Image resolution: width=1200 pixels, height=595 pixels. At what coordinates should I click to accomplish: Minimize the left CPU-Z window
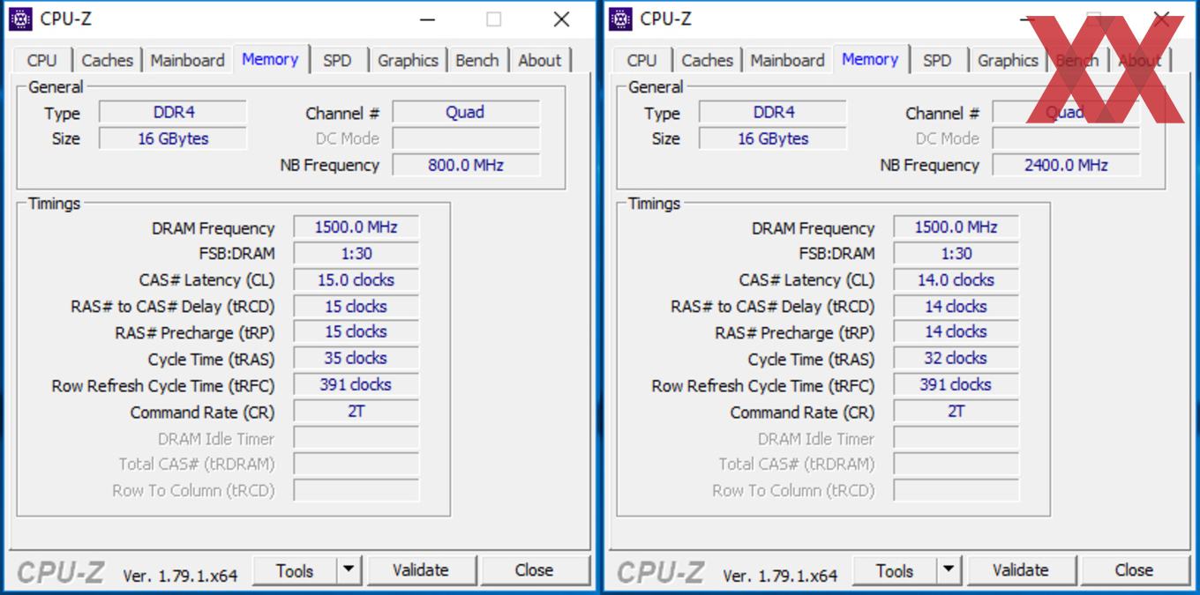tap(427, 19)
